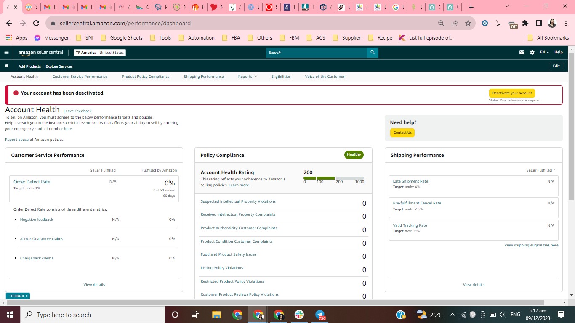Open the browser zoom magnifier icon
Viewport: 575px width, 323px height.
click(441, 23)
